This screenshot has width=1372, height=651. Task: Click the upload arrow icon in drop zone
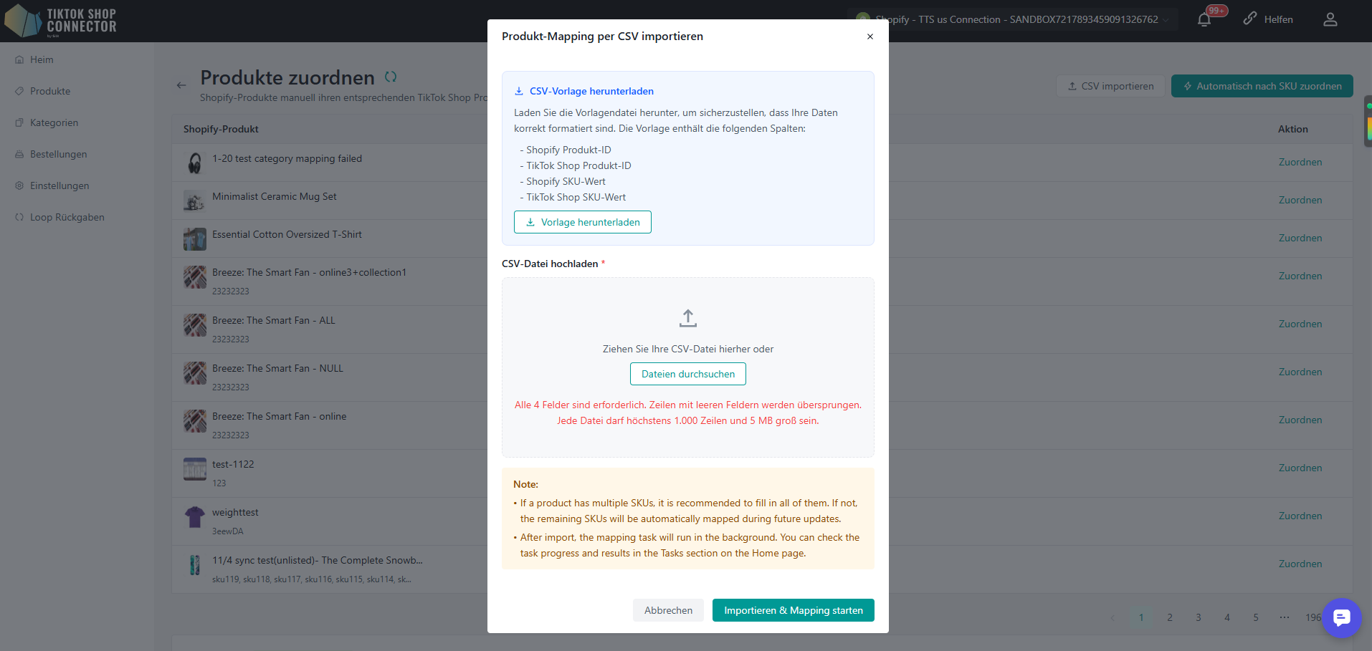point(688,318)
